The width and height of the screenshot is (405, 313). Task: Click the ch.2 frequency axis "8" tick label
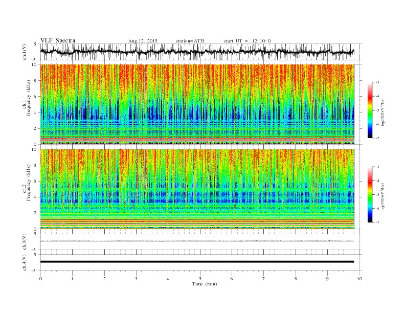click(36, 165)
